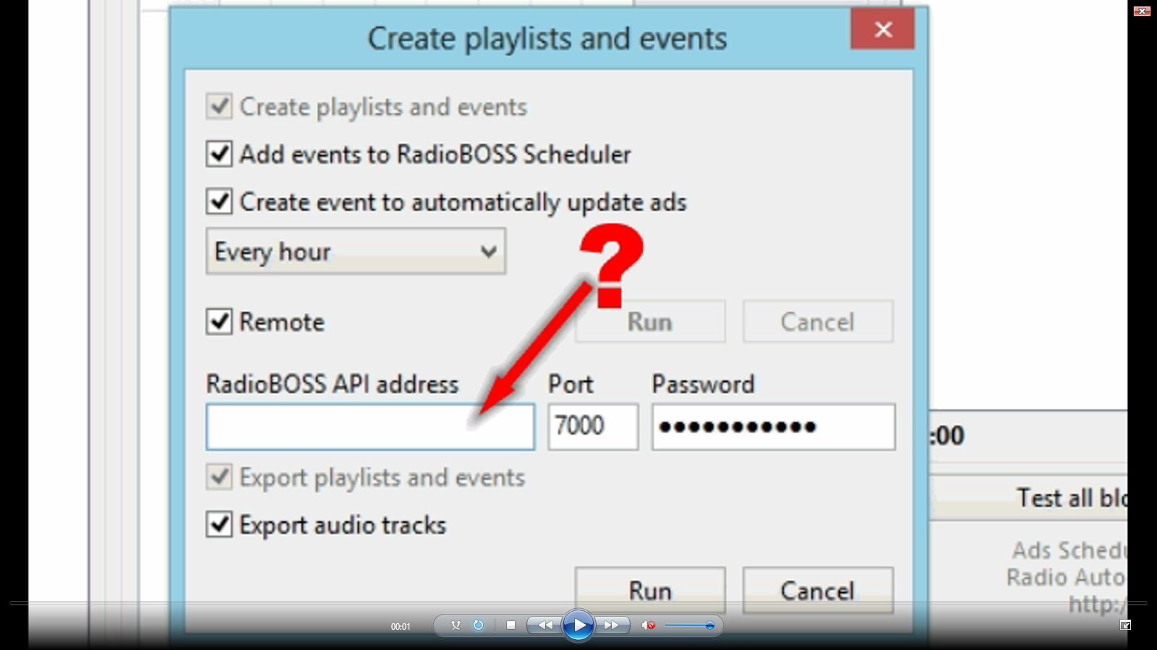Turn on shuffle in the media player
1157x650 pixels.
click(456, 625)
